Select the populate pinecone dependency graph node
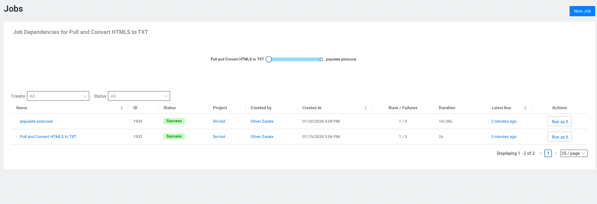The image size is (597, 204). (321, 59)
